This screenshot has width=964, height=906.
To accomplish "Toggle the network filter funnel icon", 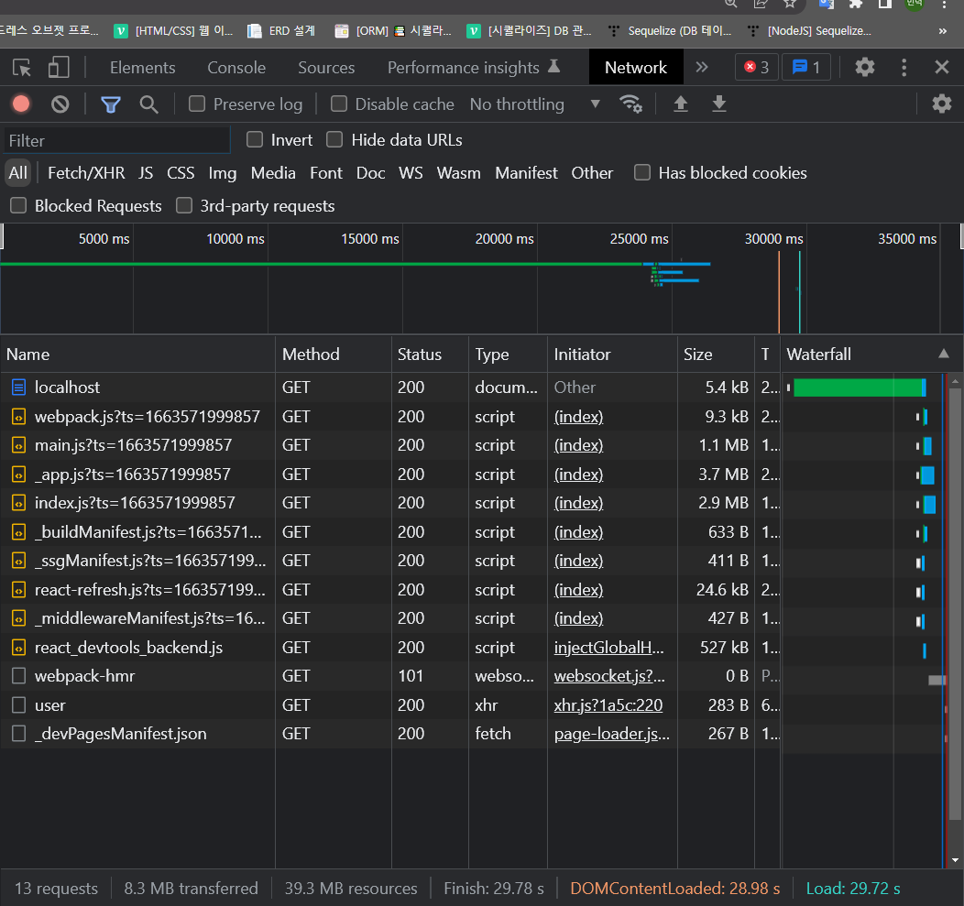I will tap(111, 104).
